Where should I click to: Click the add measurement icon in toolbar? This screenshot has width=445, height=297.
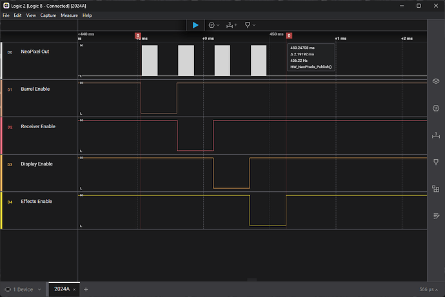pyautogui.click(x=232, y=25)
